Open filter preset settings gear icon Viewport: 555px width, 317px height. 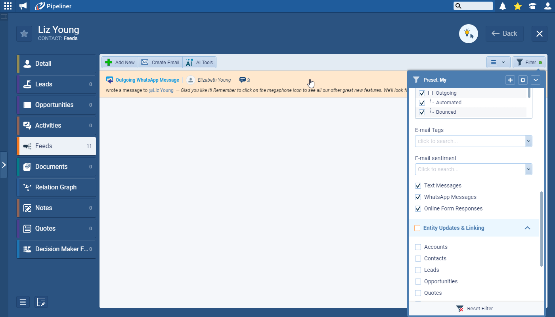tap(523, 80)
